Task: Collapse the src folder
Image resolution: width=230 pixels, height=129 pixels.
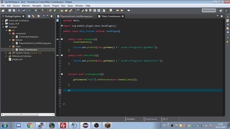Action: click(x=6, y=30)
